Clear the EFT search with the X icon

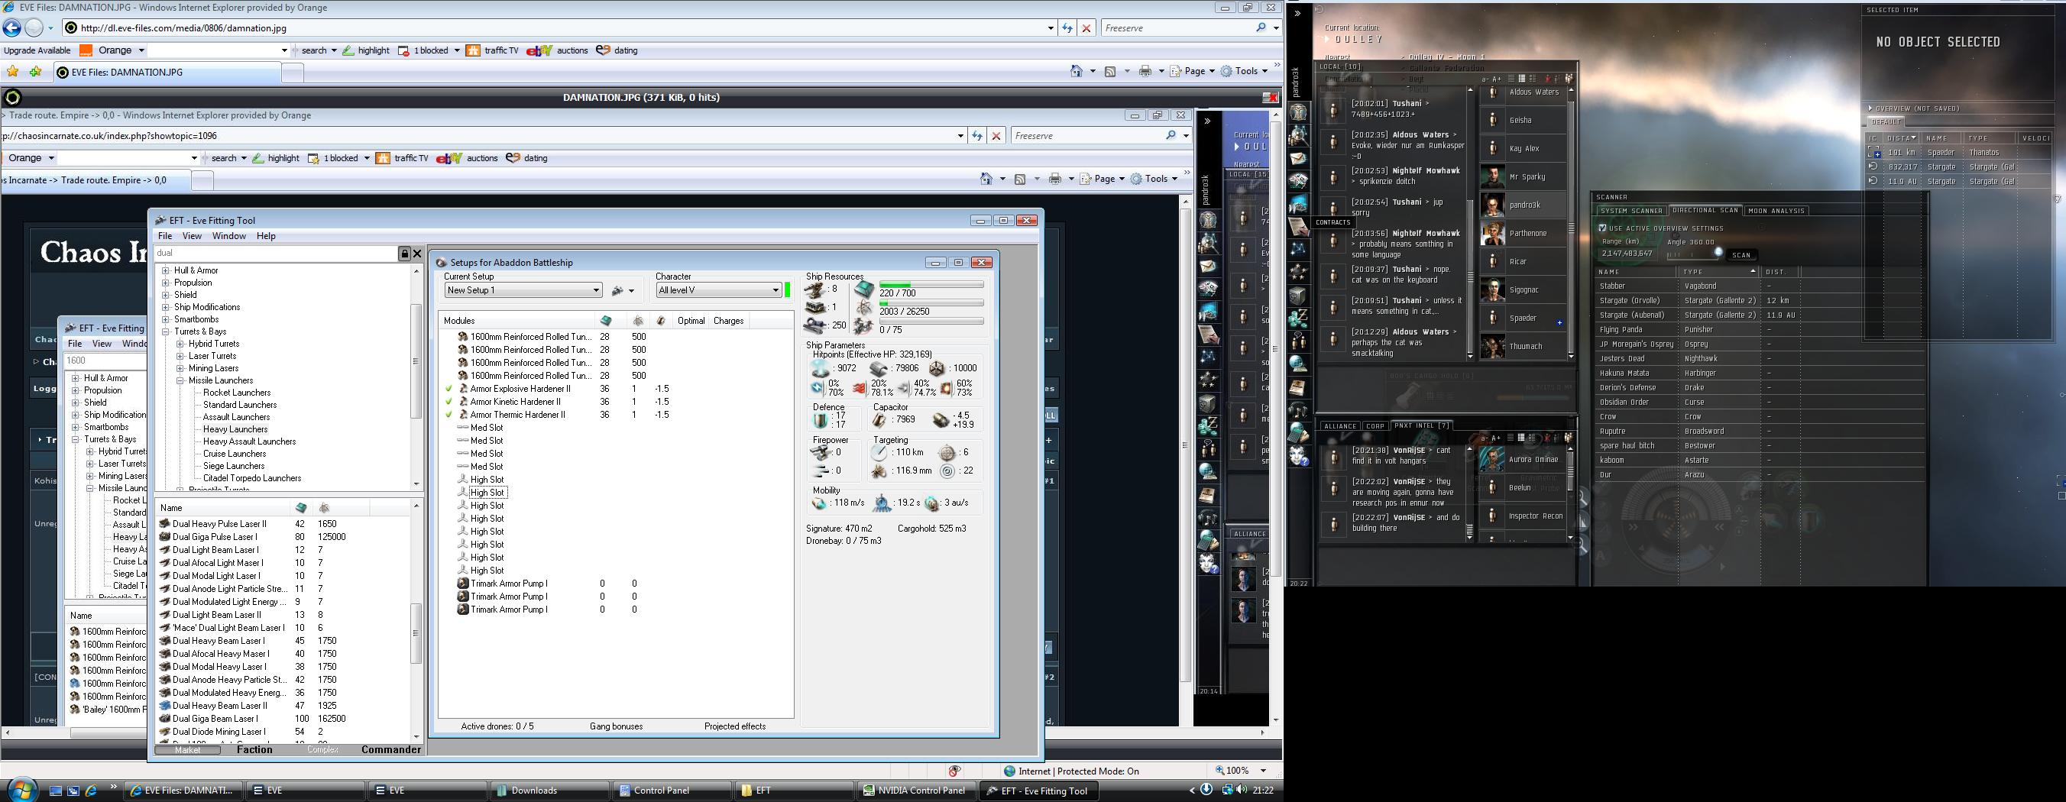click(x=417, y=254)
